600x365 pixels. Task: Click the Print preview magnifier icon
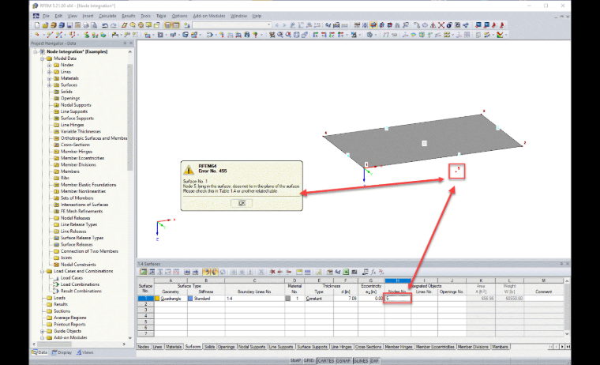[x=94, y=25]
